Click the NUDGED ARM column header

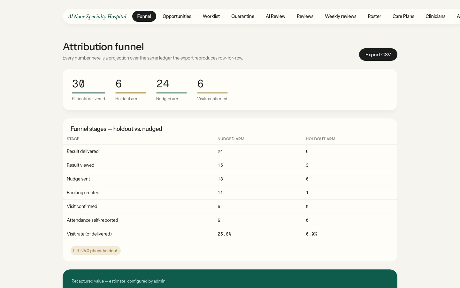(231, 139)
